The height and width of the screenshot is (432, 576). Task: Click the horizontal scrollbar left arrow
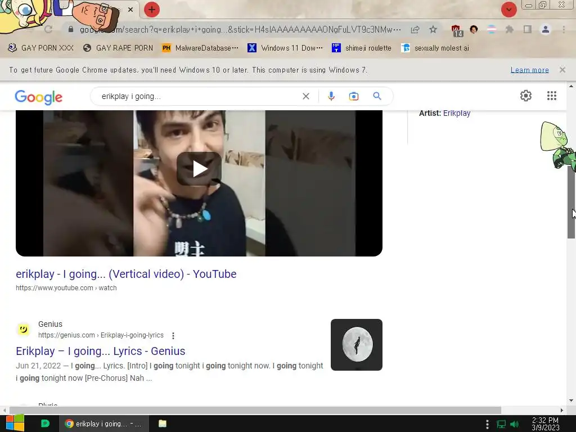4,410
